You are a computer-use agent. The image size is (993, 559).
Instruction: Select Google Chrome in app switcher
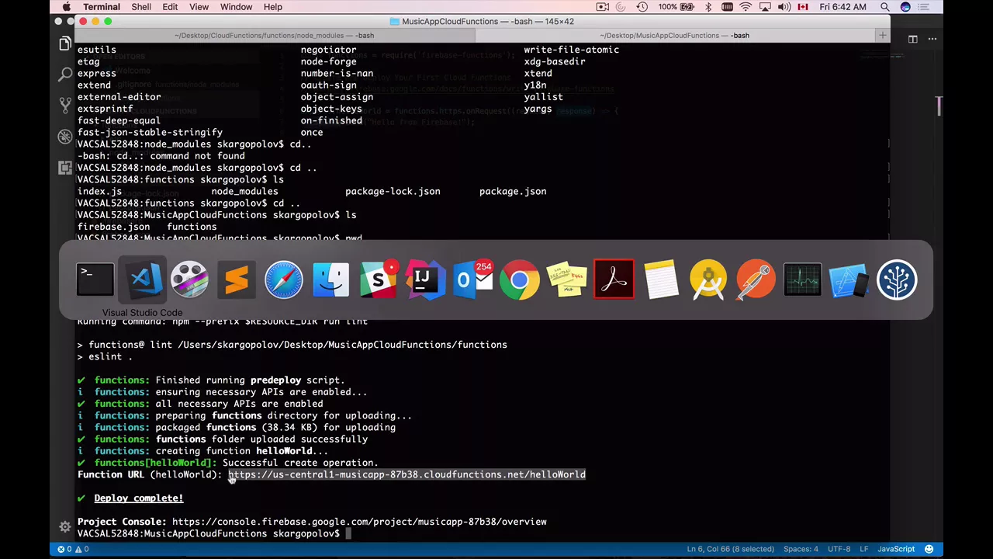[520, 279]
